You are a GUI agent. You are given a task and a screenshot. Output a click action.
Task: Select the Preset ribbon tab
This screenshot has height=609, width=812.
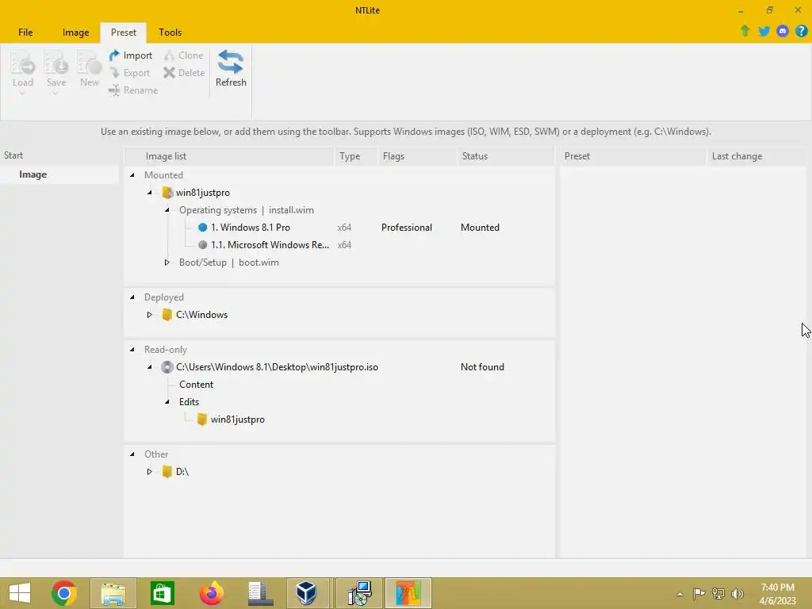pyautogui.click(x=123, y=32)
